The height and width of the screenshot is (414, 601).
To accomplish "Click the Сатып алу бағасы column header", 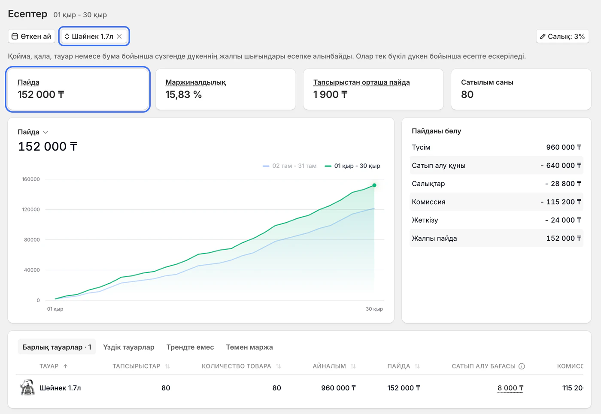I will tap(483, 366).
